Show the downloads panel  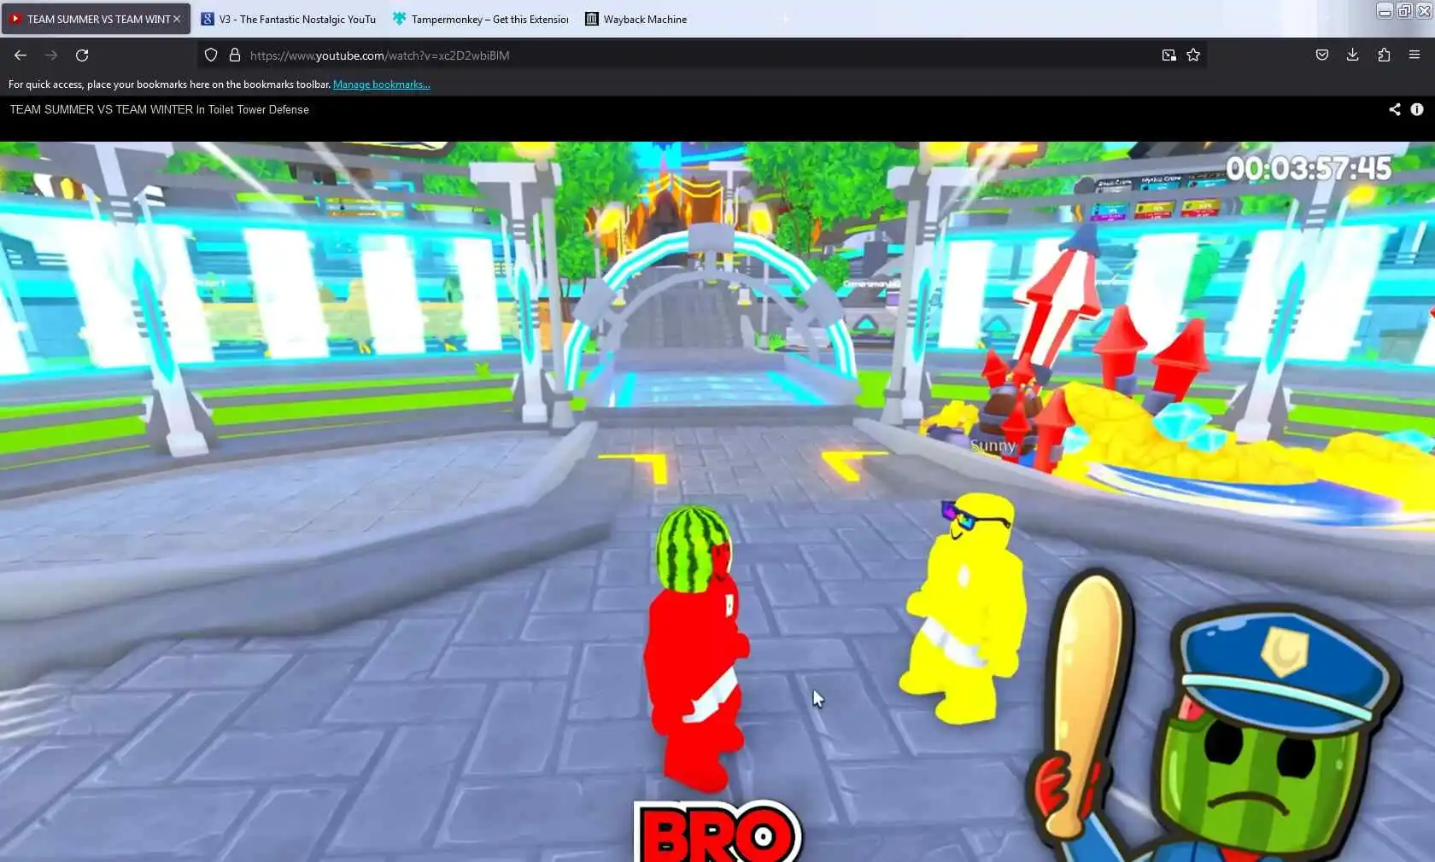pos(1353,55)
